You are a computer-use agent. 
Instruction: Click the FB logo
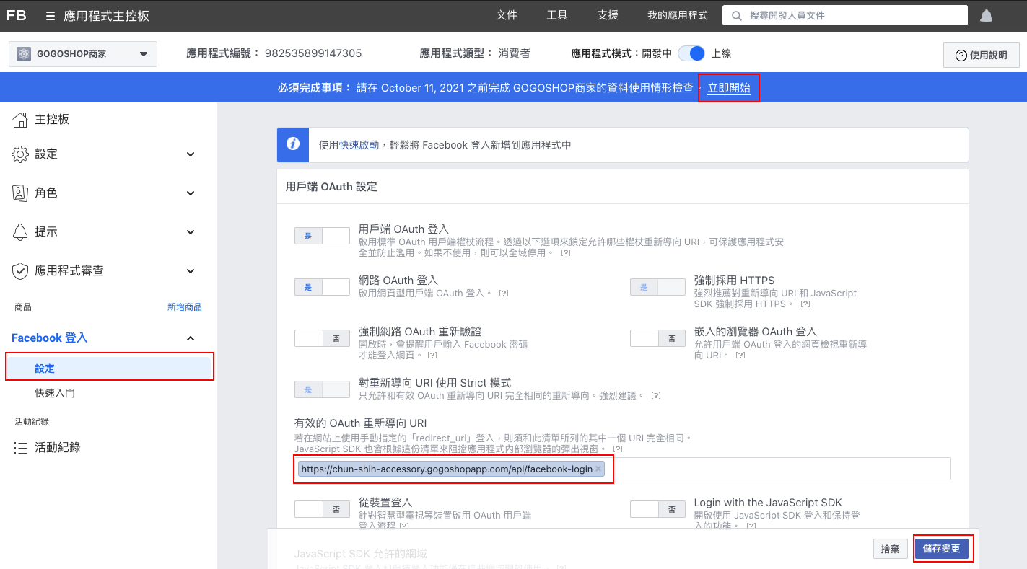click(17, 15)
